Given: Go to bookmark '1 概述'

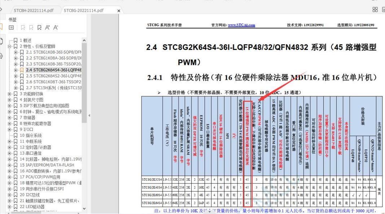Looking at the screenshot, I should pyautogui.click(x=26, y=40).
